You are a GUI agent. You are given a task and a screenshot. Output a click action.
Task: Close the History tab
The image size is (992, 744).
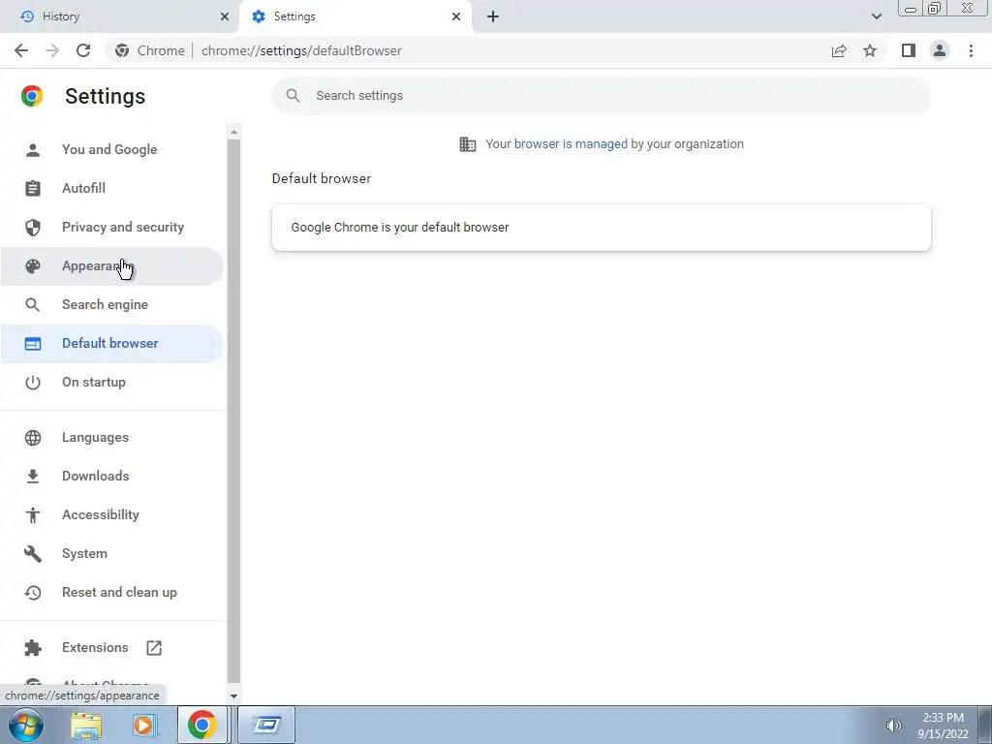(225, 16)
